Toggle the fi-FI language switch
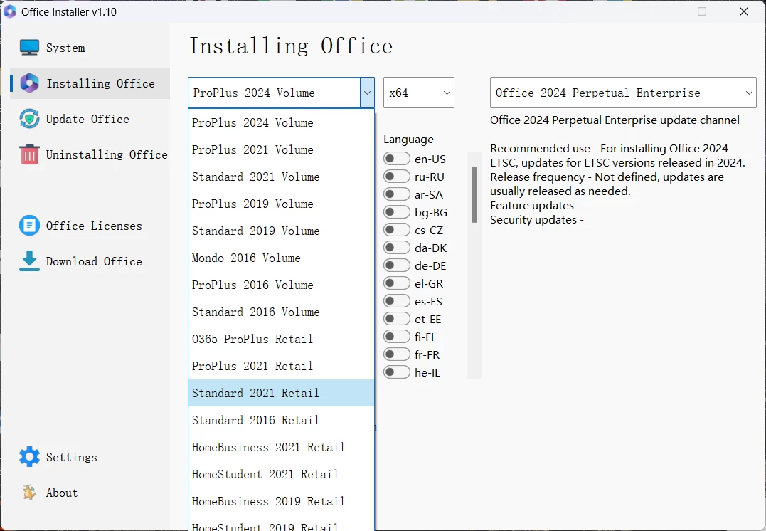 tap(396, 337)
